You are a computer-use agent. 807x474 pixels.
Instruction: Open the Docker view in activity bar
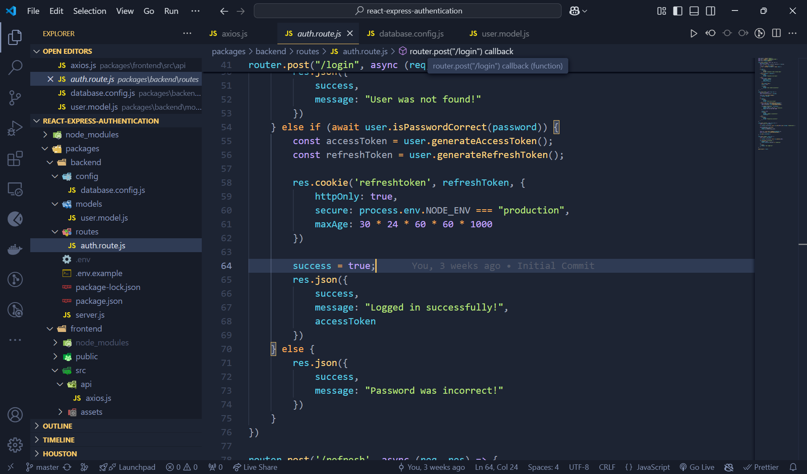tap(15, 250)
